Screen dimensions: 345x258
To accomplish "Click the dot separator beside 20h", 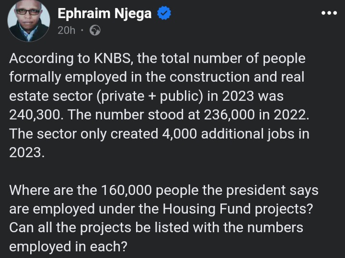I will coord(82,30).
